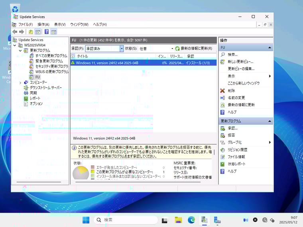Click the グループ化 icon
Viewport: 303px width, 227px height.
point(222,143)
